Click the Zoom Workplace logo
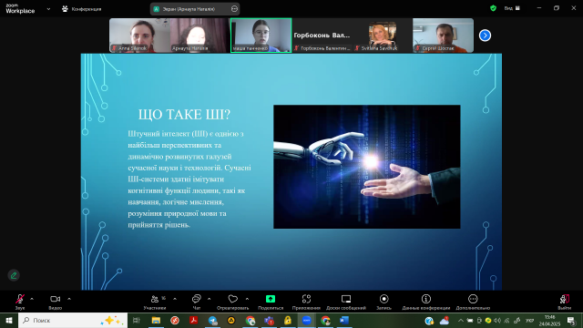The height and width of the screenshot is (328, 583). 20,8
